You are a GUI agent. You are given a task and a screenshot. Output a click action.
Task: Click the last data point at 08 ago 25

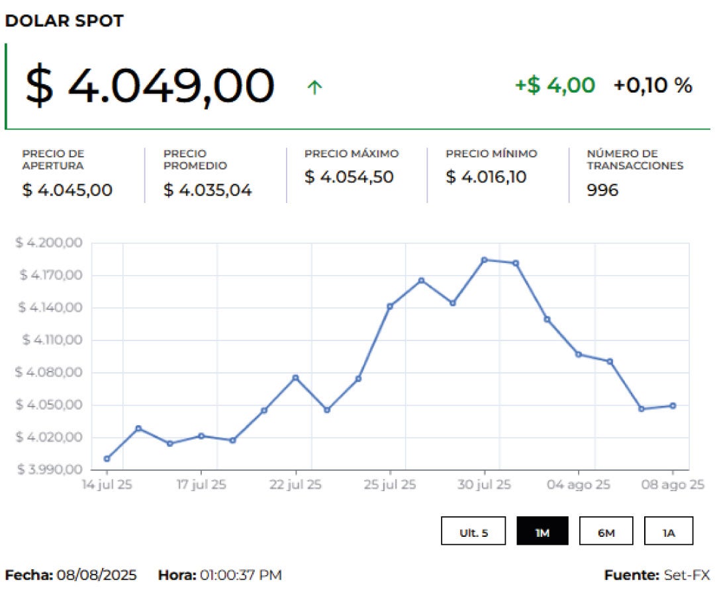[673, 406]
